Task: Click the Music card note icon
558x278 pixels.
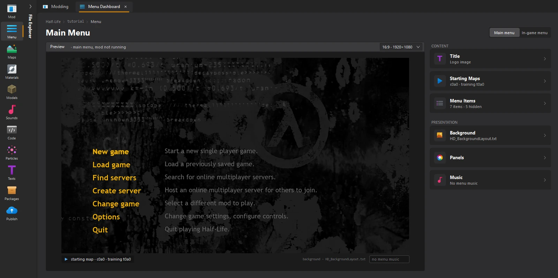Action: tap(440, 180)
